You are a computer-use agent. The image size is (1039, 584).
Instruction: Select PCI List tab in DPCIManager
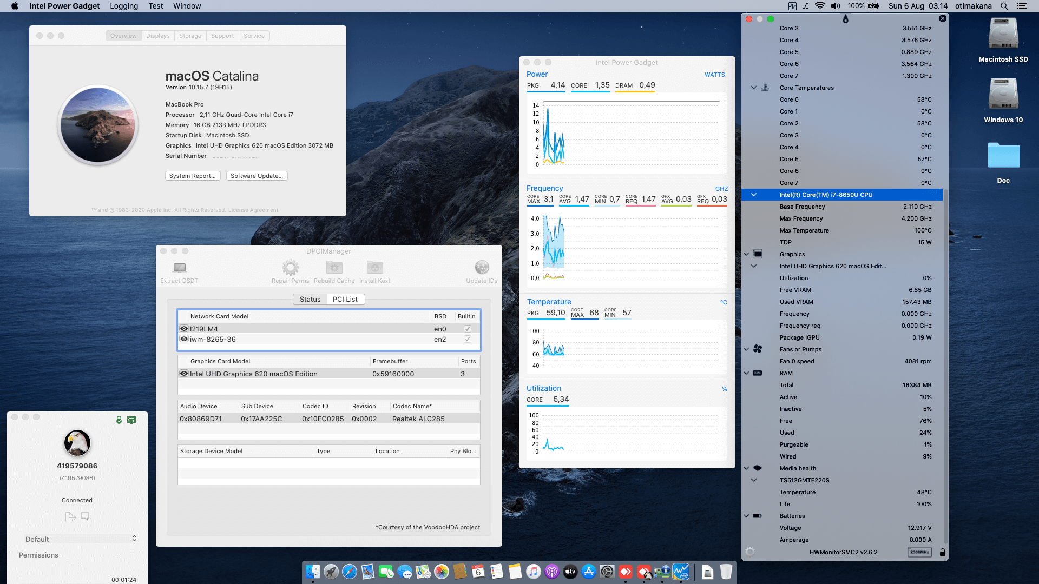pyautogui.click(x=345, y=299)
